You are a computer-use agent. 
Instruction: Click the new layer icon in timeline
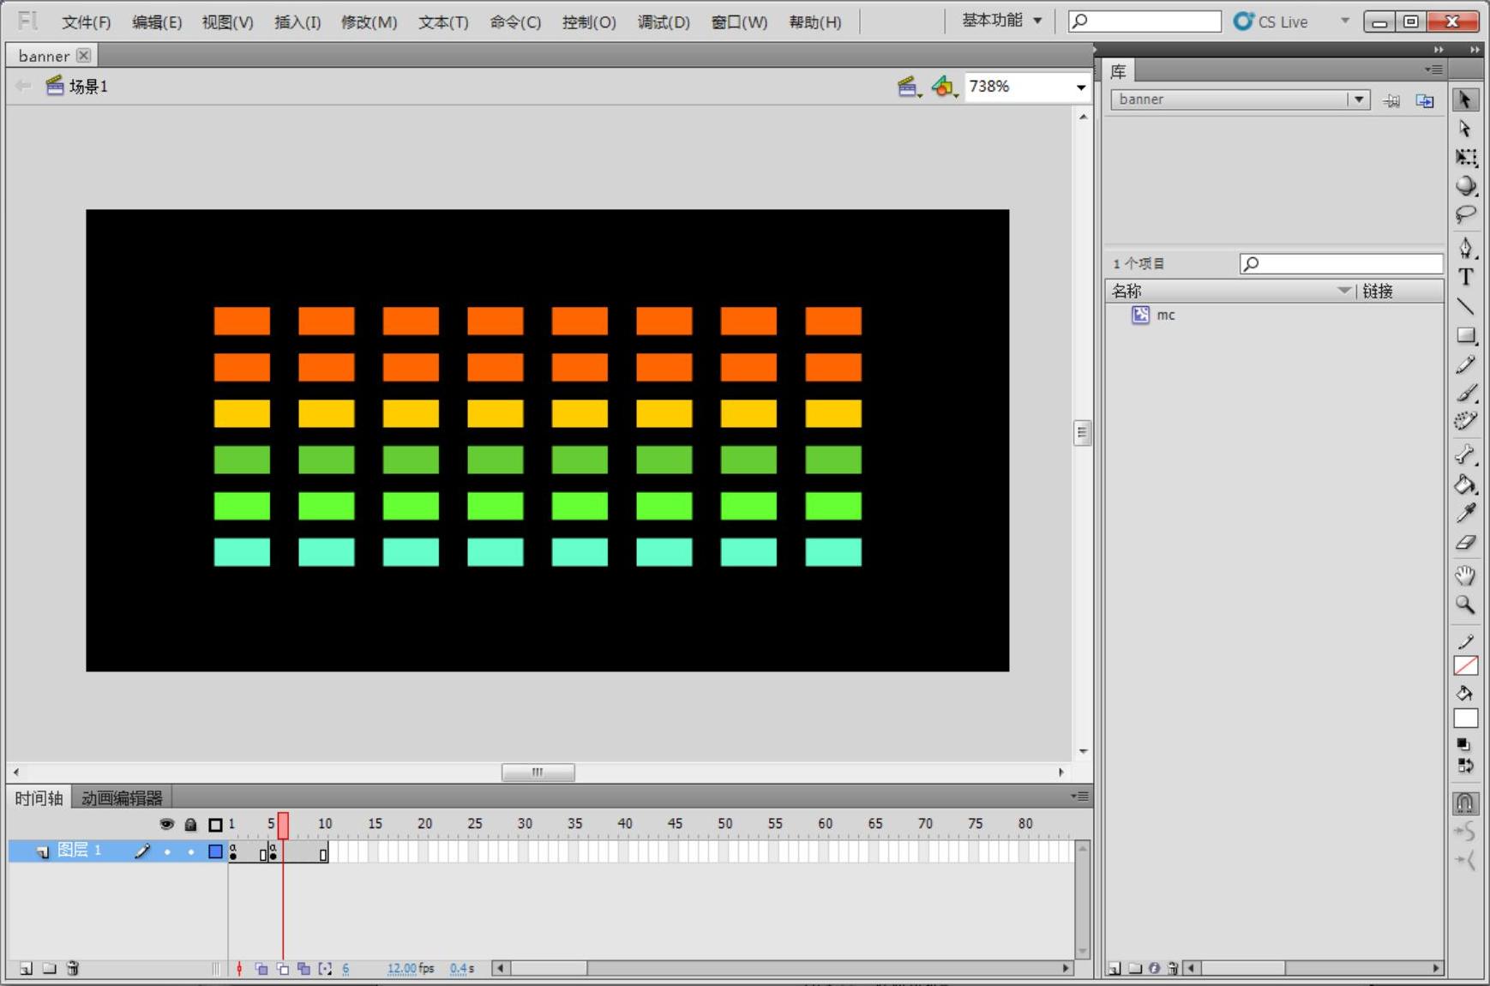(26, 968)
